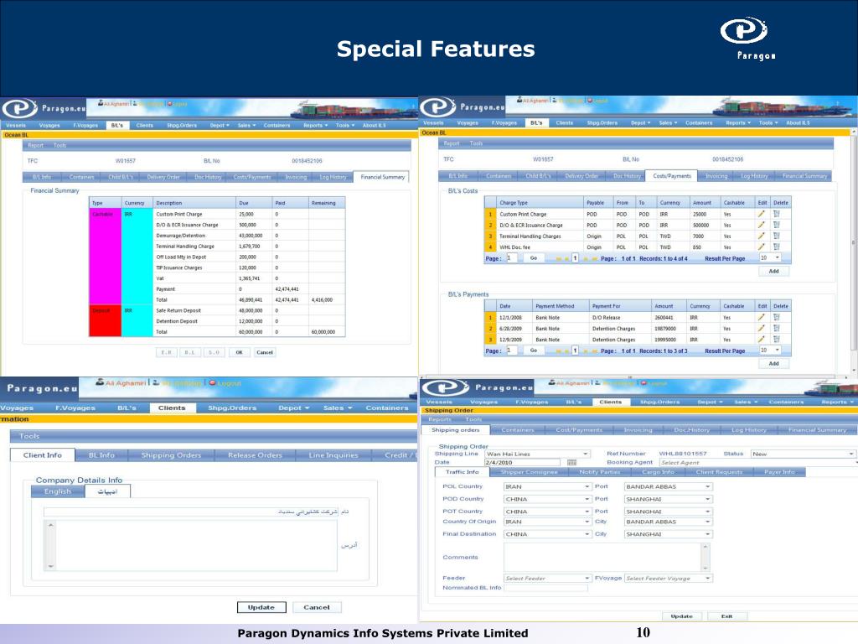The height and width of the screenshot is (644, 858).
Task: Delete the 12/9/2009 Detention Charges payment
Action: coord(777,339)
